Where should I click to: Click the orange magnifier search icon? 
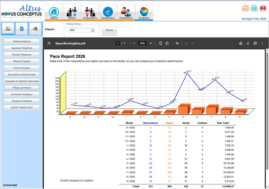coord(245,8)
